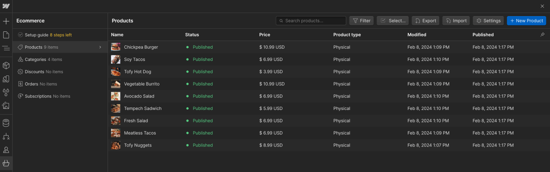Click the $ 8.99 USD price

click(271, 145)
